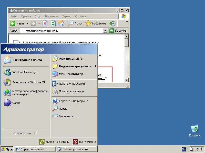This screenshot has height=153, width=205.
Task: Open the Файл menu
Action: click(x=14, y=16)
